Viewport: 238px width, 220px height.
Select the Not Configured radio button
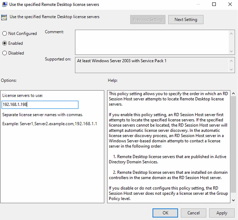point(5,33)
